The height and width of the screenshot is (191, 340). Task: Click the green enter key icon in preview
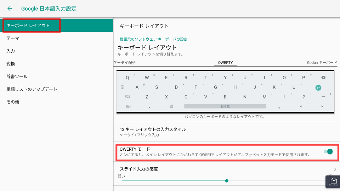click(x=318, y=88)
